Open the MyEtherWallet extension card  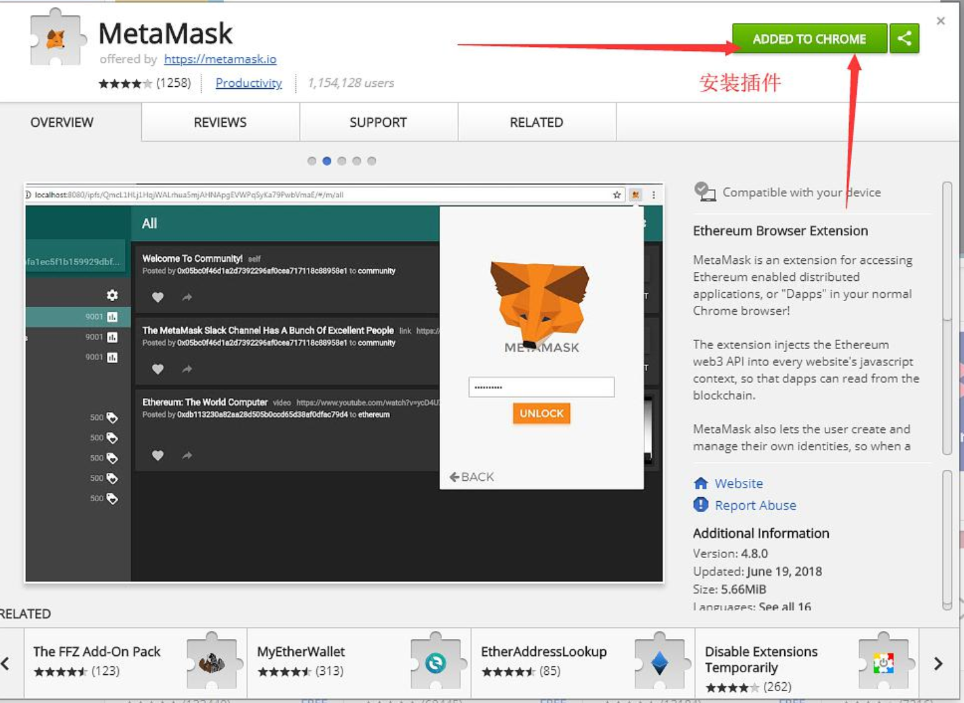[x=359, y=663]
